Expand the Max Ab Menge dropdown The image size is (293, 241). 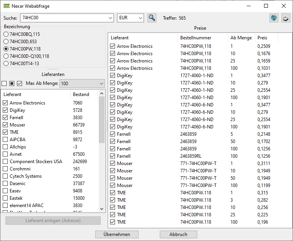pos(102,84)
